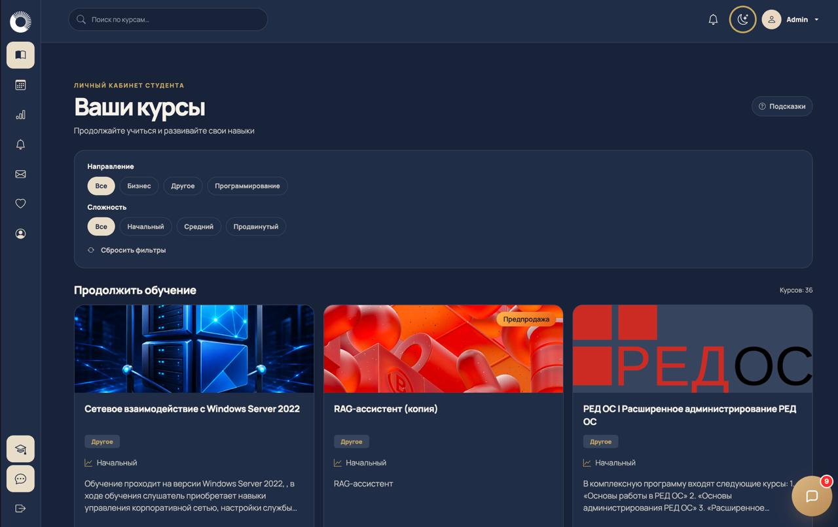Click 'Другое' tag on Windows Server card
The height and width of the screenshot is (527, 838).
102,441
